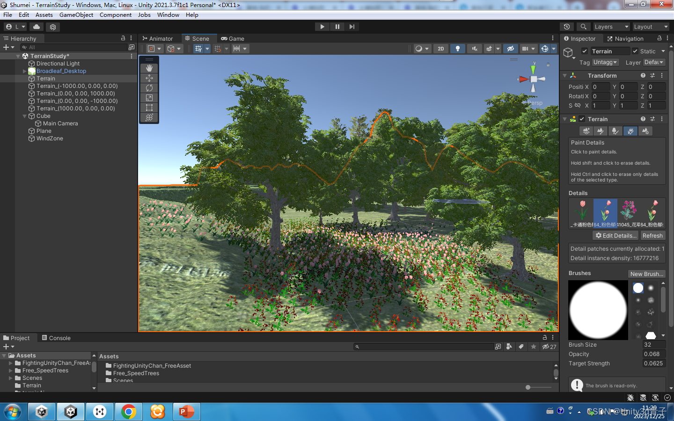Select the Paint Trees terrain tool

(615, 131)
